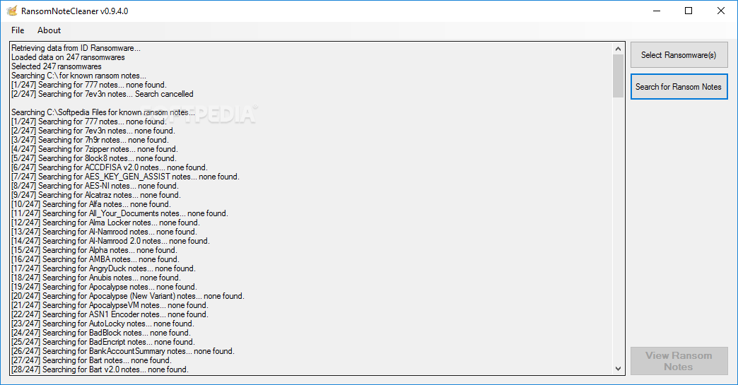The image size is (738, 385).
Task: Click the log scrollbar down arrow
Action: (x=618, y=369)
